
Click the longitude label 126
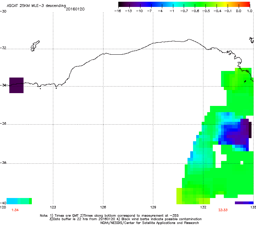pos(103,207)
